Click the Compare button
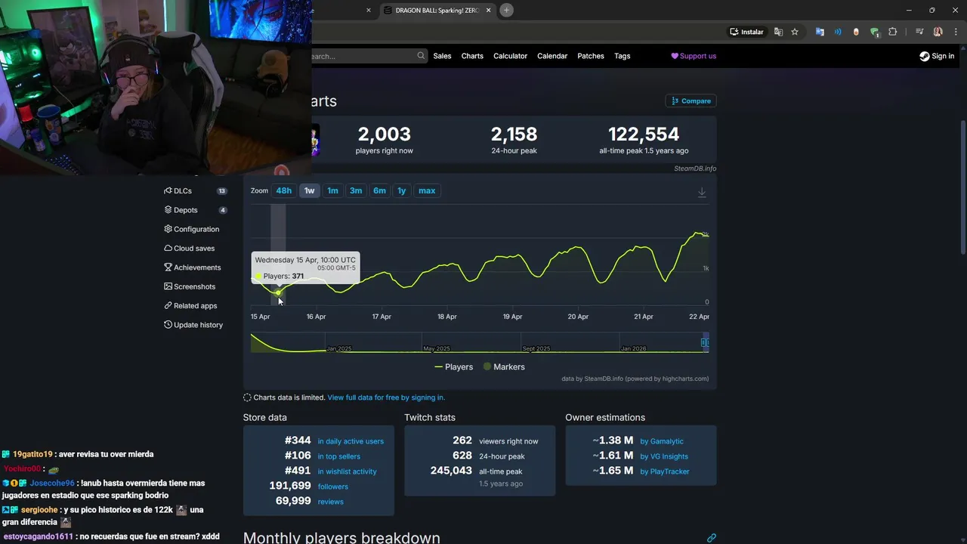 point(691,100)
